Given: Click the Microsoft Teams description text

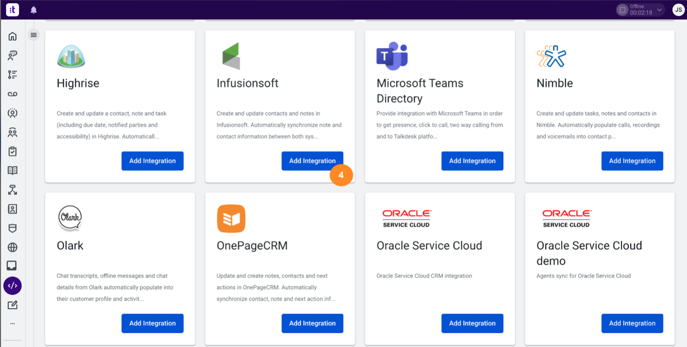Looking at the screenshot, I should pos(440,125).
